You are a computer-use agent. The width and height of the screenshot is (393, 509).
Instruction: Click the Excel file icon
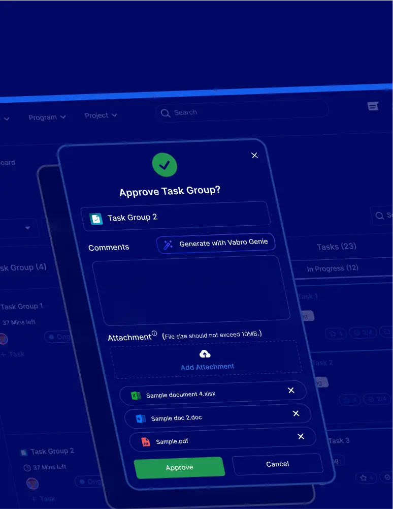tap(136, 396)
